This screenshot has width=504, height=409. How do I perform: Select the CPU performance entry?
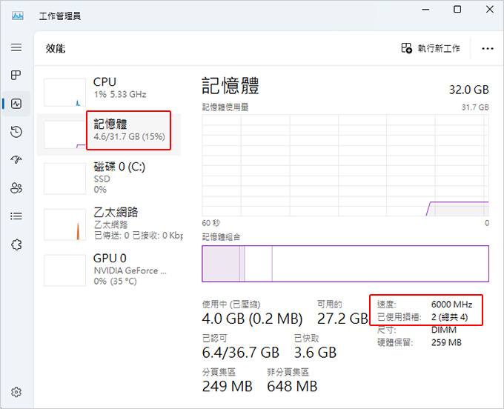pos(109,92)
